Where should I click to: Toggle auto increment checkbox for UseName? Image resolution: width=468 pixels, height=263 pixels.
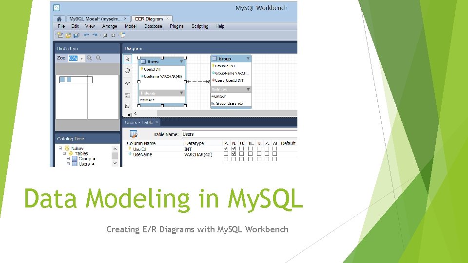[x=274, y=154]
